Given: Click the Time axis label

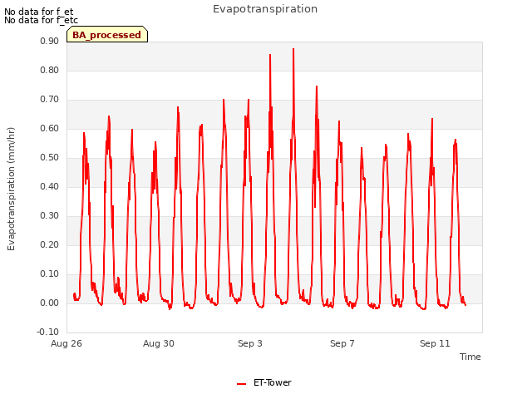Looking at the screenshot, I should [470, 357].
